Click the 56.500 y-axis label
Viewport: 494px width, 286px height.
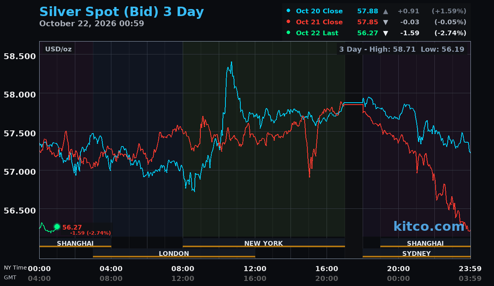click(x=20, y=210)
